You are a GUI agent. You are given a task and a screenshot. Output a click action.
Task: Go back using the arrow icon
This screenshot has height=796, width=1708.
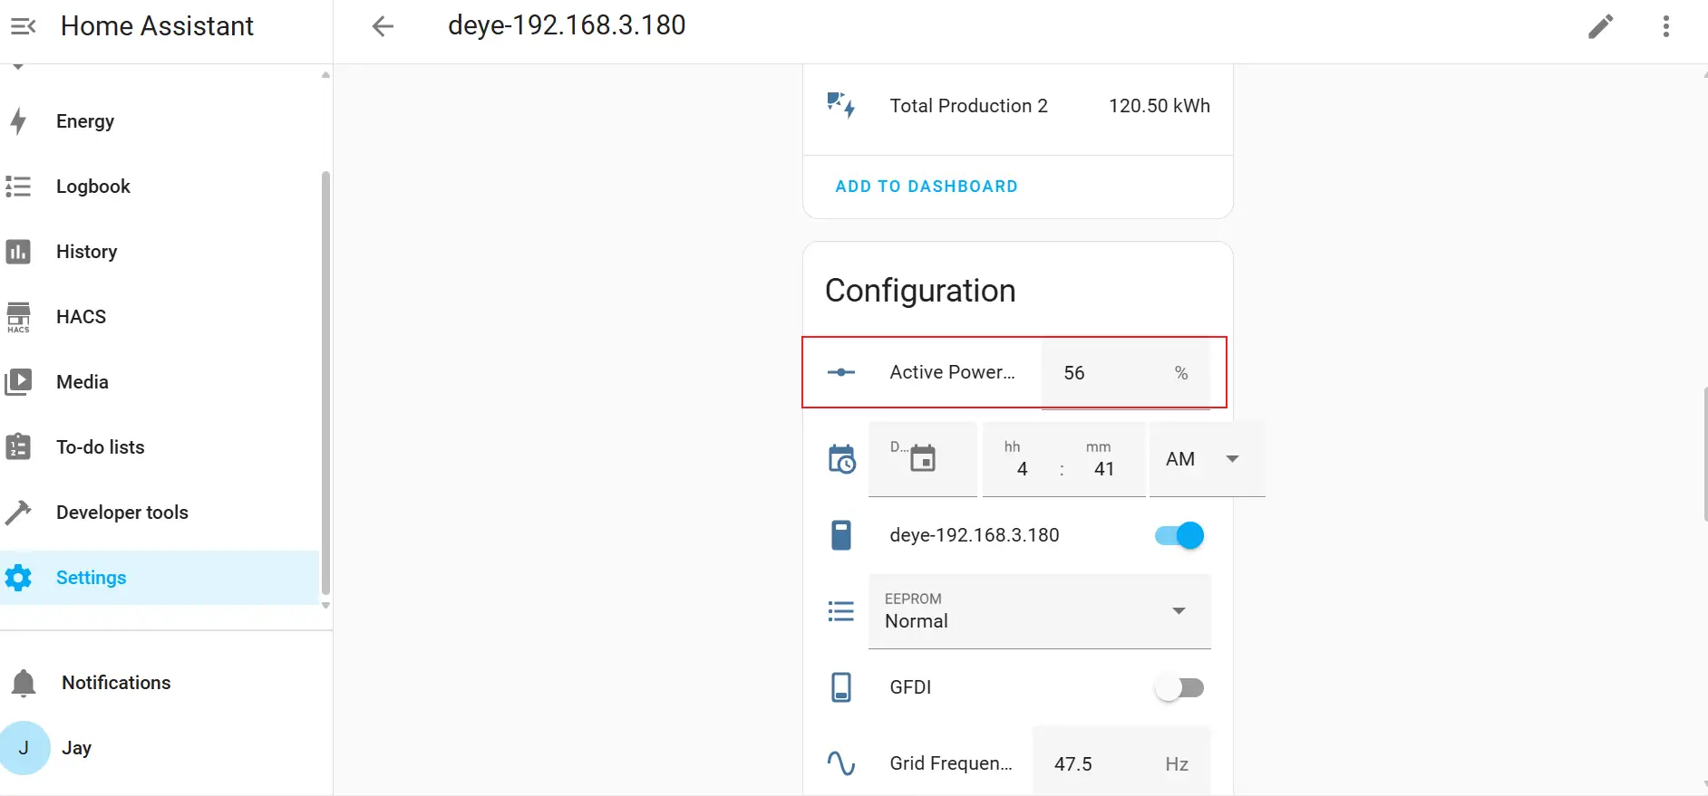pos(383,26)
